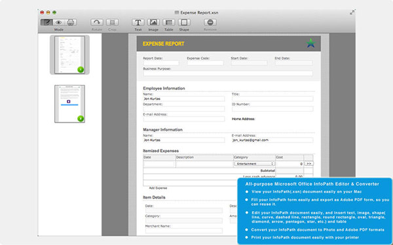393x245 pixels.
Task: Select the Text insert tool
Action: [138, 22]
